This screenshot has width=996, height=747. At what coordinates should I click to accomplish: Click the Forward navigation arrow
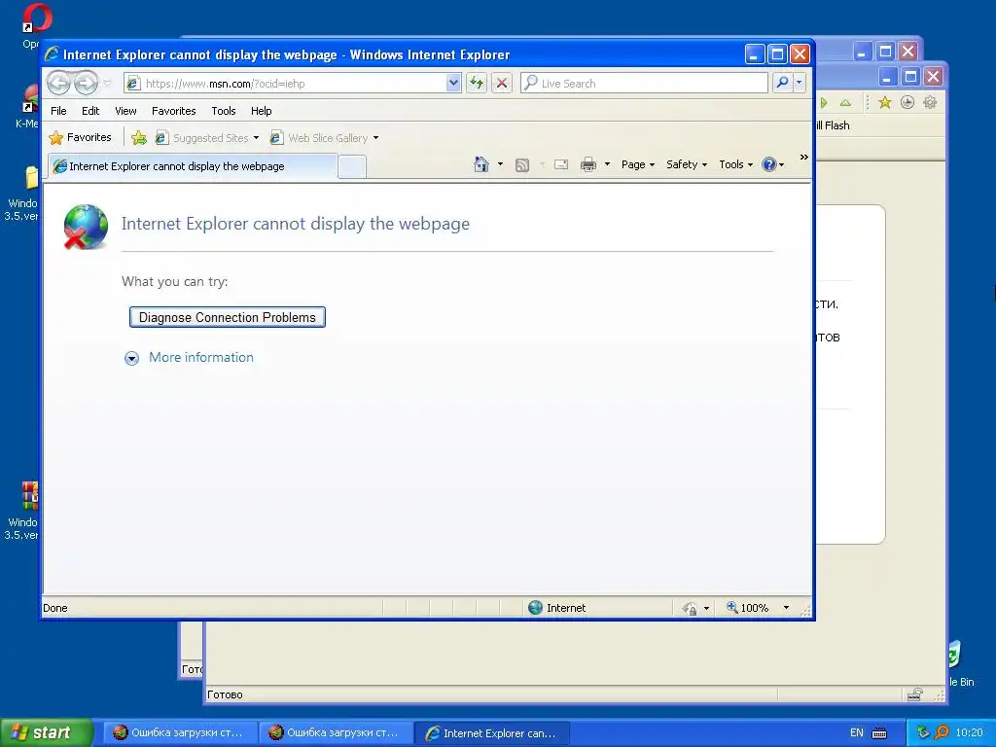click(86, 84)
